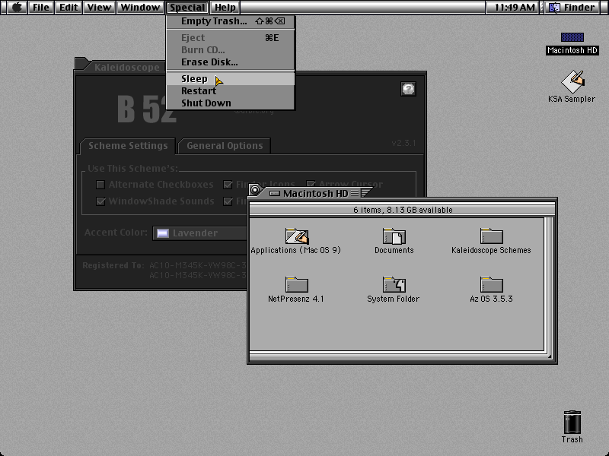Click the Finder application menu icon
The image size is (609, 456).
pos(554,7)
